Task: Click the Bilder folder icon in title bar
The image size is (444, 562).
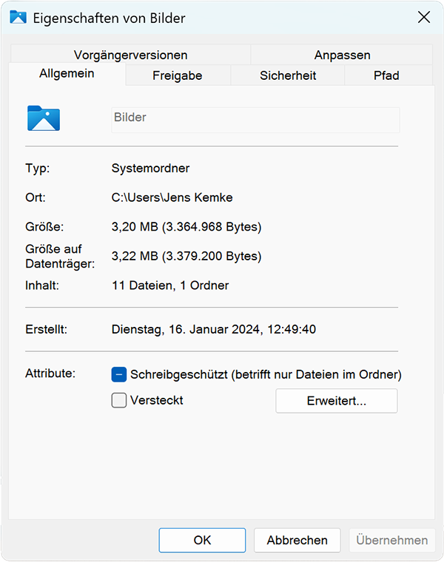Action: [18, 18]
